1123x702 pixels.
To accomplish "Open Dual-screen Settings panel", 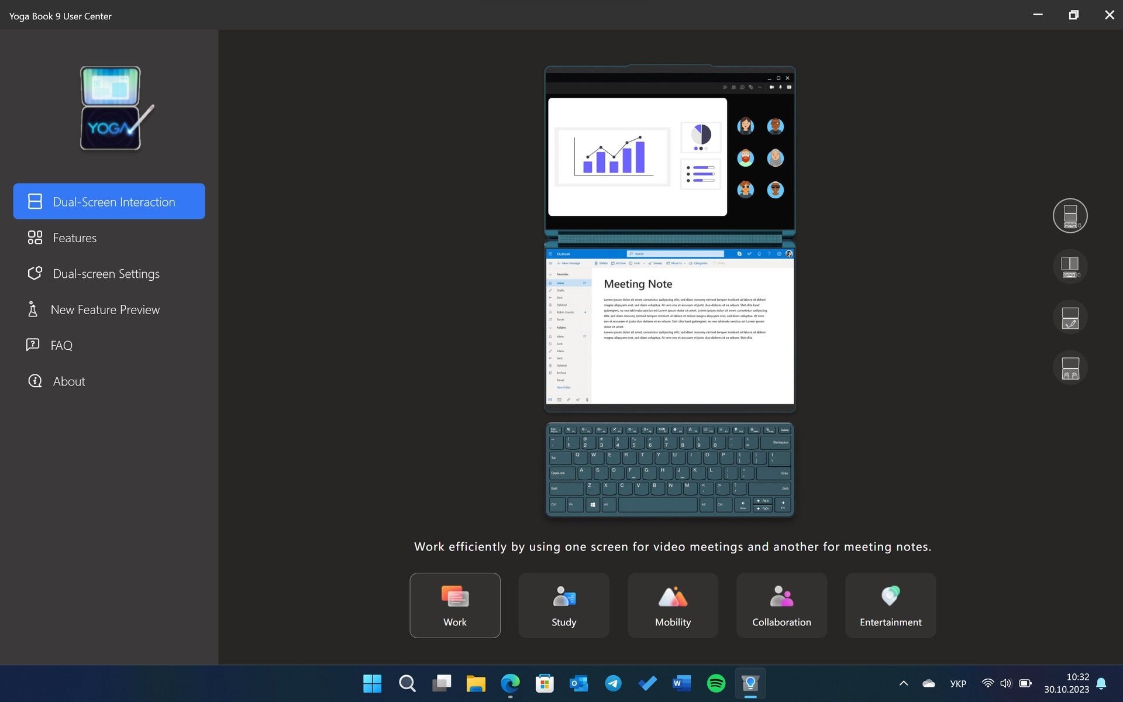I will point(106,273).
